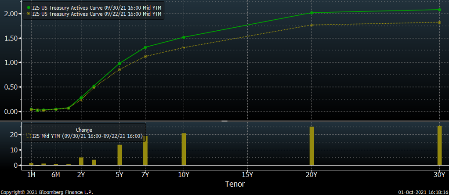Image resolution: width=449 pixels, height=195 pixels.
Task: Click the 0.50 yield axis label
Action: tap(12, 87)
